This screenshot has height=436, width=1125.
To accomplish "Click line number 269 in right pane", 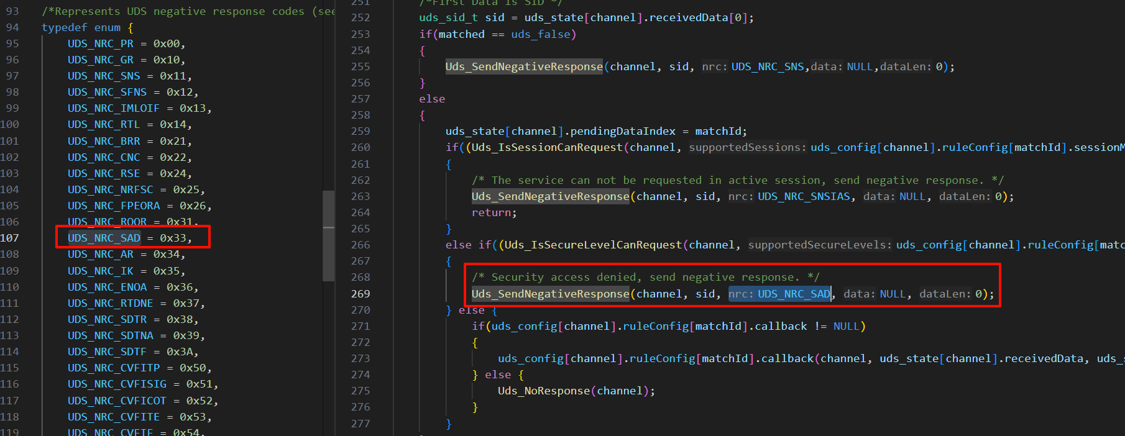I will tap(360, 294).
